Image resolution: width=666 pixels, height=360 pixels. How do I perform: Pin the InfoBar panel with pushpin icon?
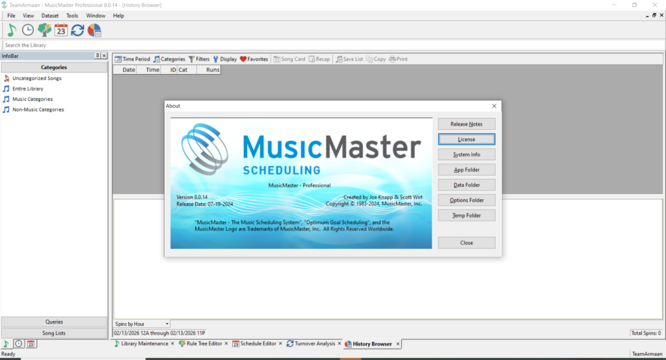[x=98, y=56]
